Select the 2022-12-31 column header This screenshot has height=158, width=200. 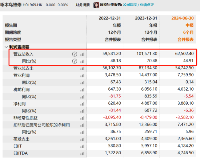click(x=110, y=18)
